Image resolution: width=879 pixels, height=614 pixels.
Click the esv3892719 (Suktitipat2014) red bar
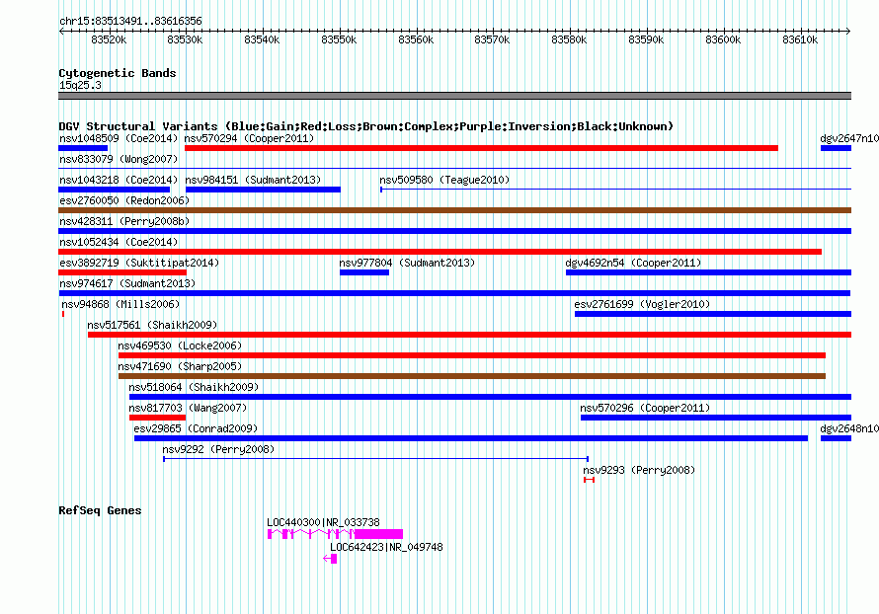(x=122, y=272)
